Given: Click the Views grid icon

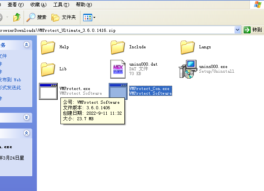Looking at the screenshot, I should (87, 17).
